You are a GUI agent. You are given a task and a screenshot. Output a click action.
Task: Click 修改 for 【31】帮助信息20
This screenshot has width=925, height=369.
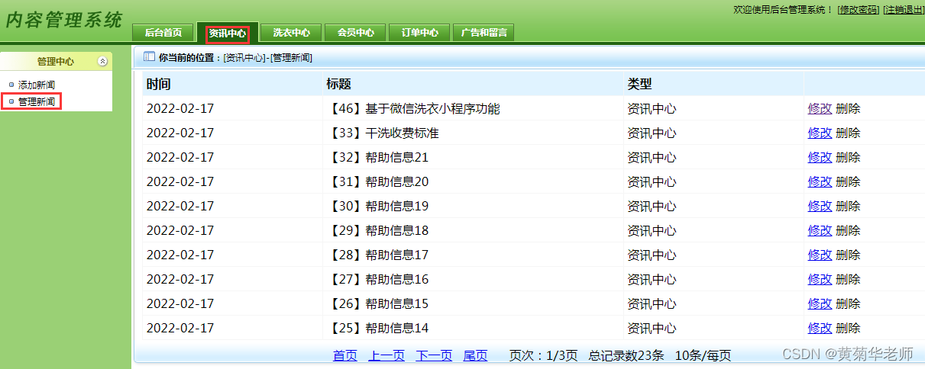pos(820,181)
